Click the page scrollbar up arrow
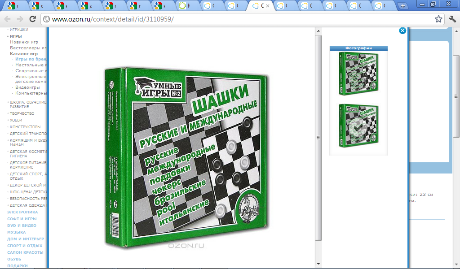460x269 pixels. point(456,31)
